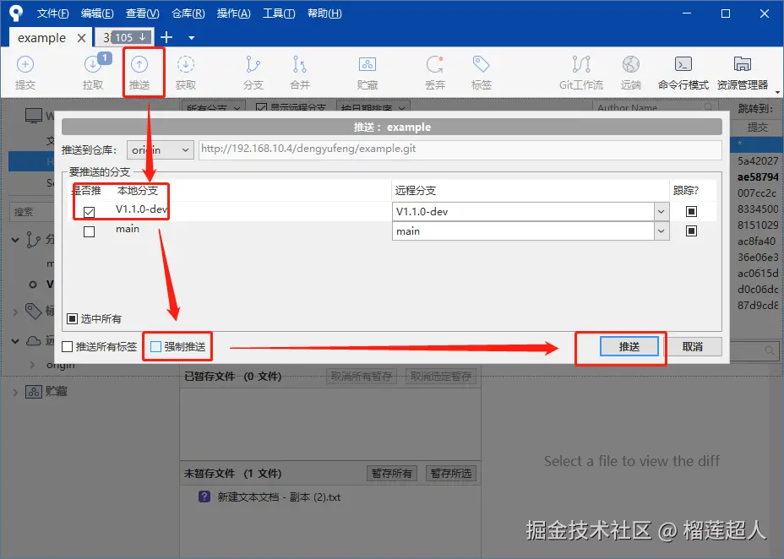Click the 合并 (Merge) icon

(x=300, y=72)
